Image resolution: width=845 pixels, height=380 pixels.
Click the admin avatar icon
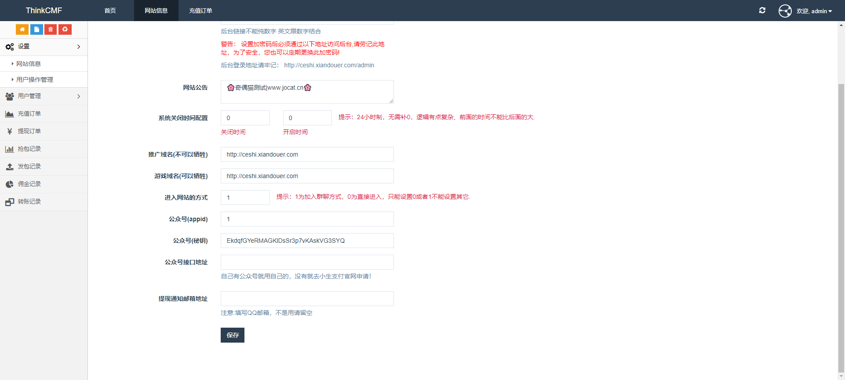(785, 11)
